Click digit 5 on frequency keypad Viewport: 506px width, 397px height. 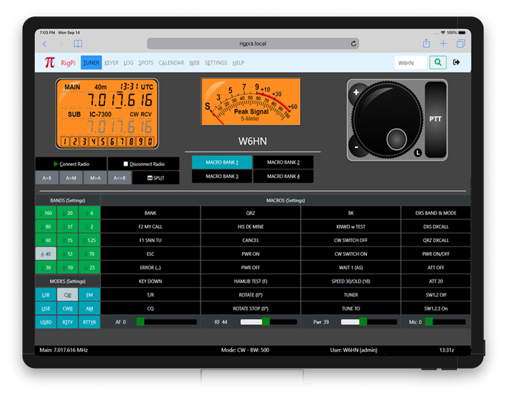pos(102,141)
